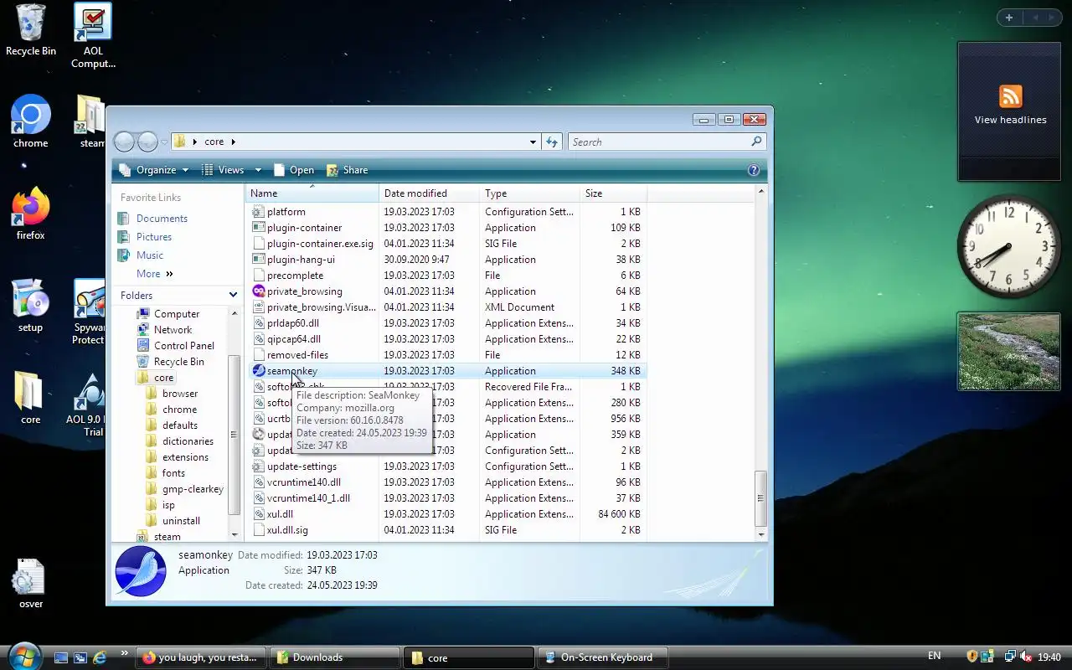Open the Recycle Bin desktop icon

pos(31,30)
